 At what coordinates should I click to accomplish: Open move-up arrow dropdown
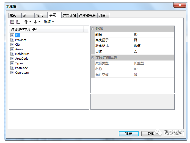[x=31, y=22]
